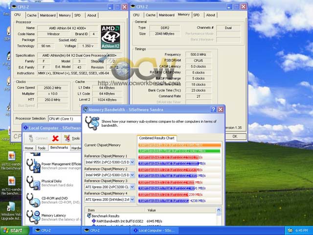Switch to Home tab in Sandra Local Computer
313x235 pixels.
pyautogui.click(x=29, y=148)
